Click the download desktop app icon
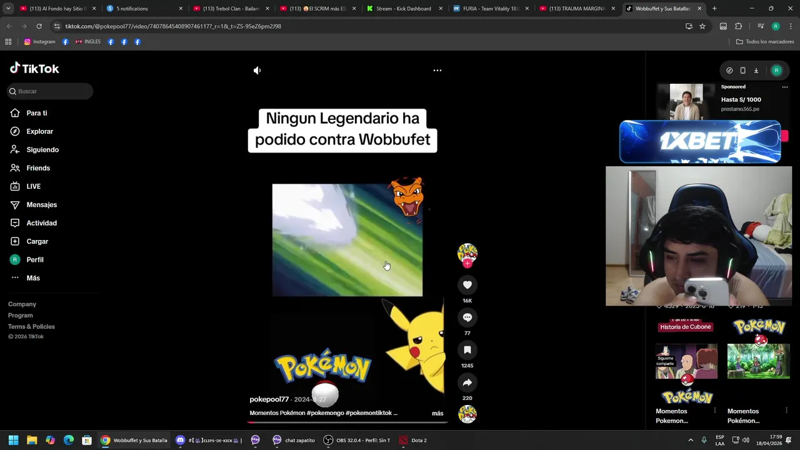 click(756, 71)
